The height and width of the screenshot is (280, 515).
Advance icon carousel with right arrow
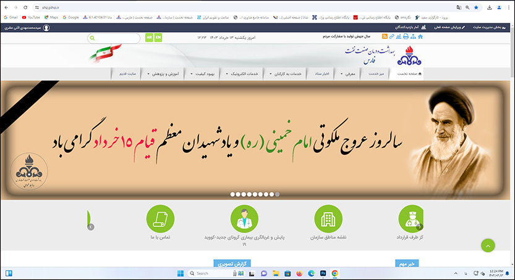pos(419,226)
